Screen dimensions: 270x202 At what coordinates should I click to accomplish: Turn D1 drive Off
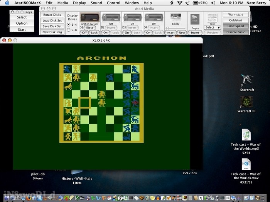tap(84, 33)
